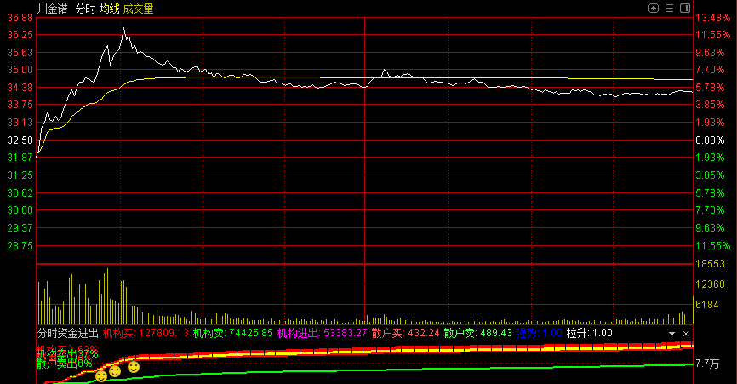Click the first smiley face marker

pos(101,375)
